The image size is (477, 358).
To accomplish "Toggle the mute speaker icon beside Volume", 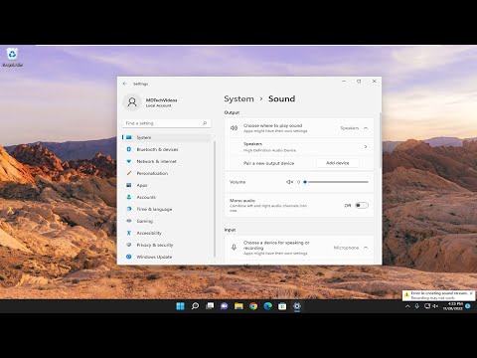I will (289, 182).
